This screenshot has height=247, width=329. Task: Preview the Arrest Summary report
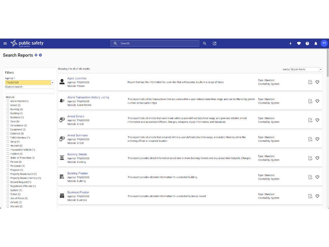point(310,139)
